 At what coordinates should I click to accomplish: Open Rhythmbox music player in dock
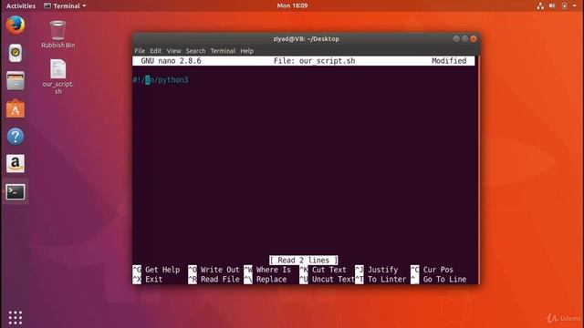tap(16, 53)
